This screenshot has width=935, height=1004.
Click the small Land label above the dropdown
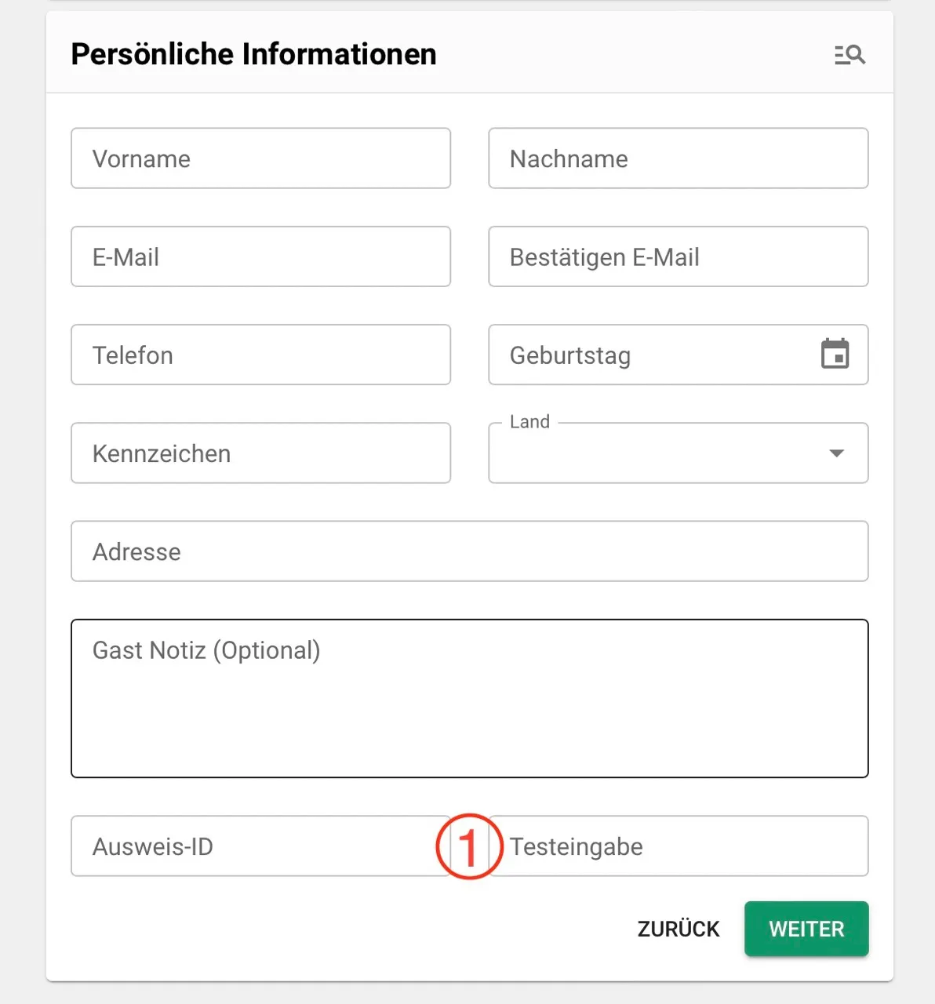pyautogui.click(x=529, y=422)
